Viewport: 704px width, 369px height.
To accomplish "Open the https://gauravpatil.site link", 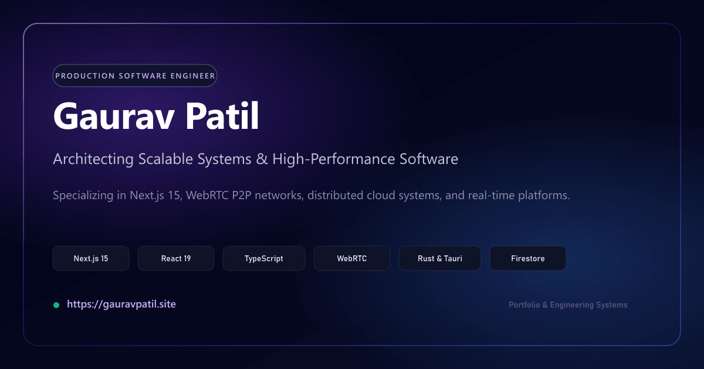I will pos(121,305).
